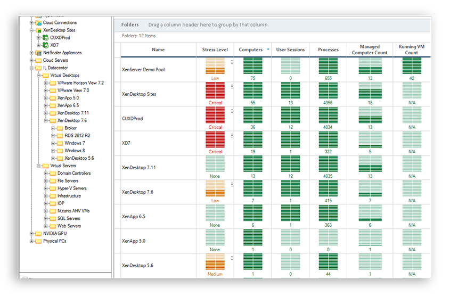Select Infrastructure in the tree

pos(69,196)
